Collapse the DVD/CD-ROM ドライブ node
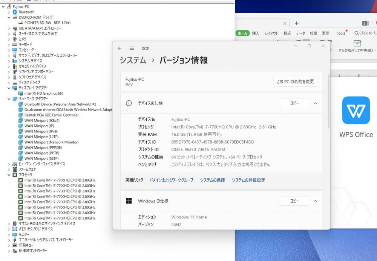Screen dimensions: 377x261 tap(9, 18)
